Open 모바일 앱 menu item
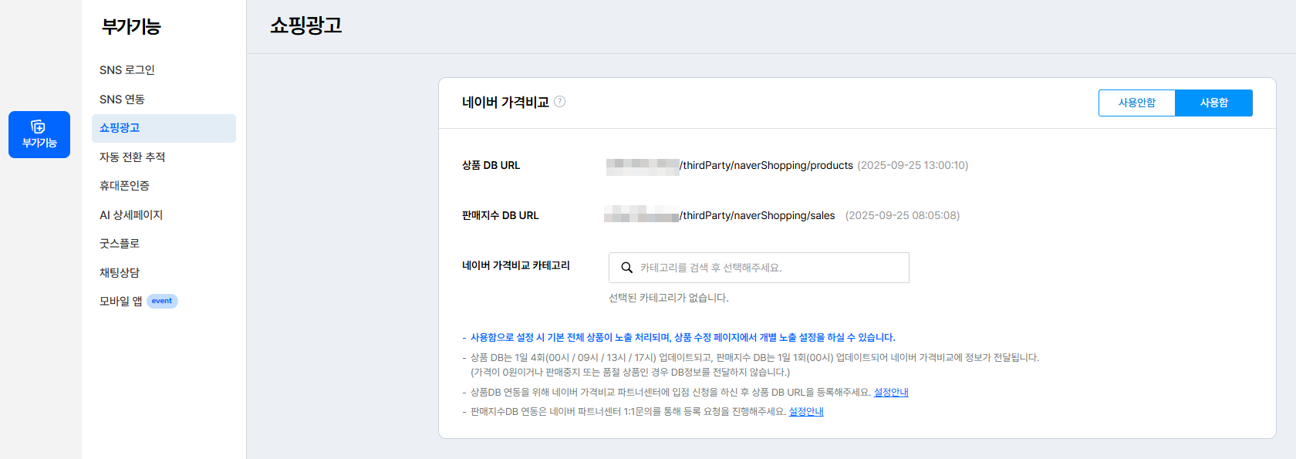The height and width of the screenshot is (459, 1296). 120,302
